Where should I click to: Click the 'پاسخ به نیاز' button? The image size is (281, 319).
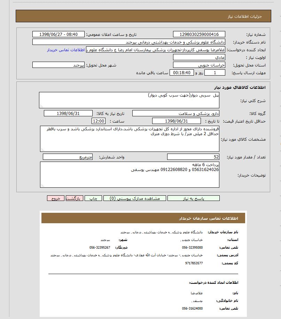click(x=193, y=198)
